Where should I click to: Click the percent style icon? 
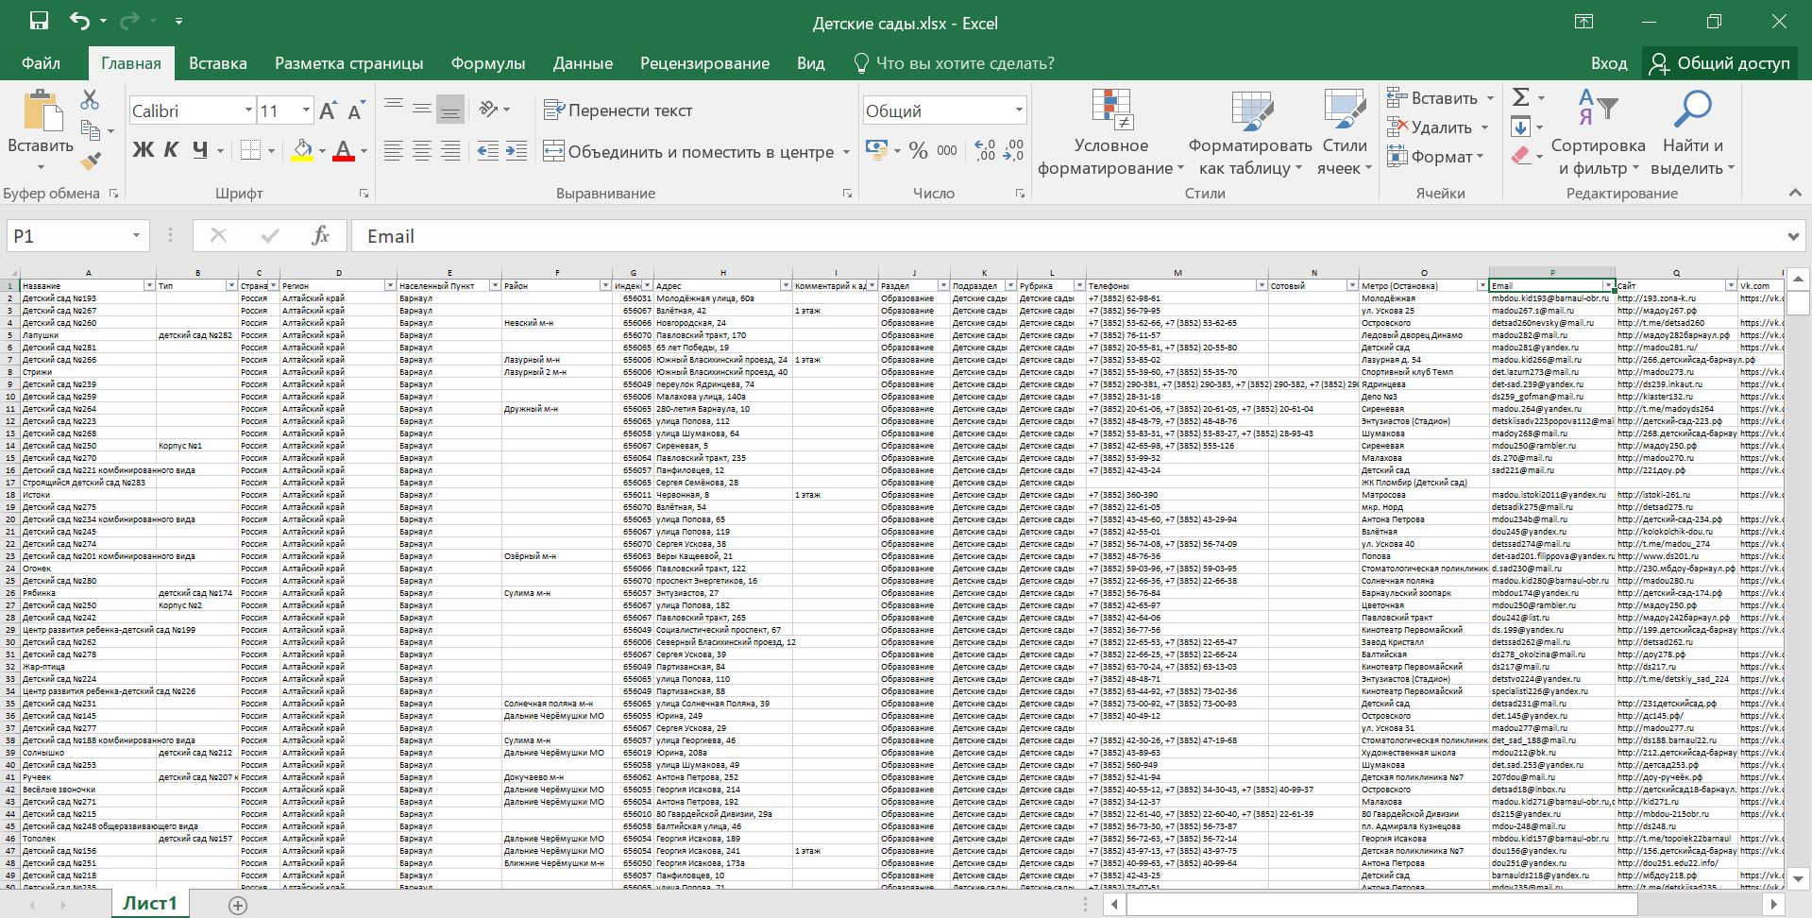pyautogui.click(x=918, y=150)
